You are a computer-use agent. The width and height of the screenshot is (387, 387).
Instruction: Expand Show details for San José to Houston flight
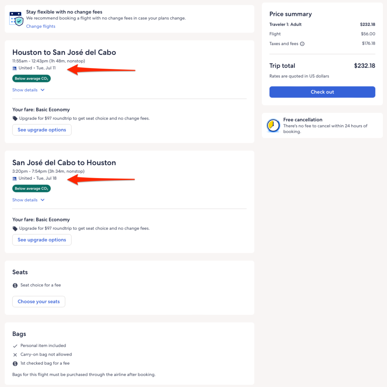pos(28,200)
